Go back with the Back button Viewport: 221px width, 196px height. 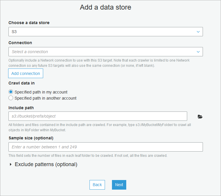(x=97, y=185)
